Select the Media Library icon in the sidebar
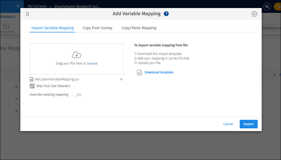Image resolution: width=281 pixels, height=160 pixels. (6, 26)
